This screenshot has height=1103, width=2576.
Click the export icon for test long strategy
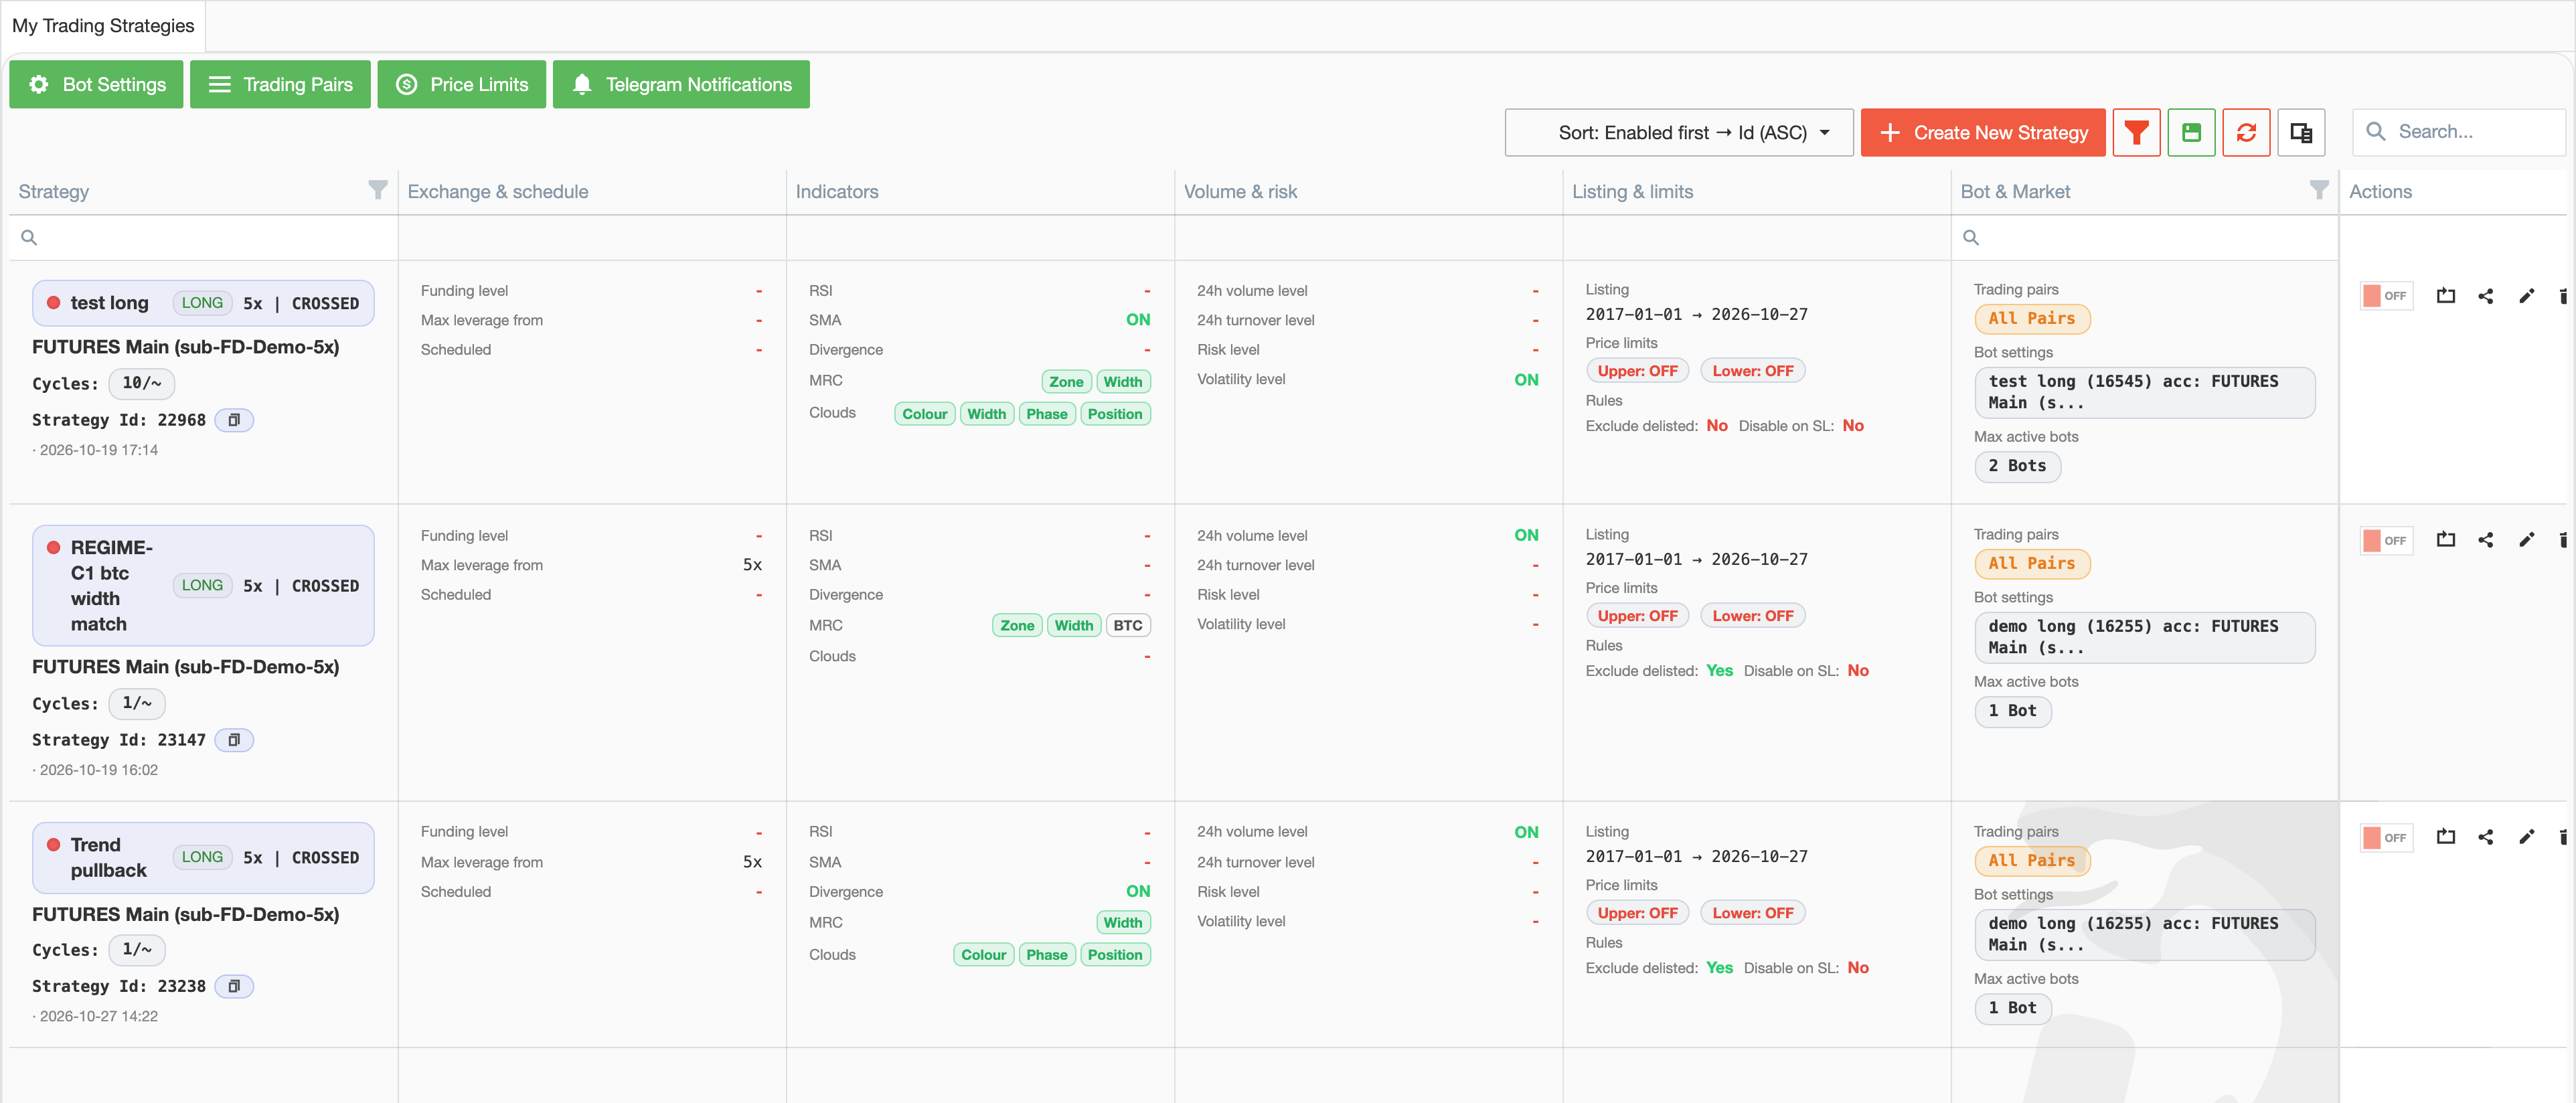2445,296
